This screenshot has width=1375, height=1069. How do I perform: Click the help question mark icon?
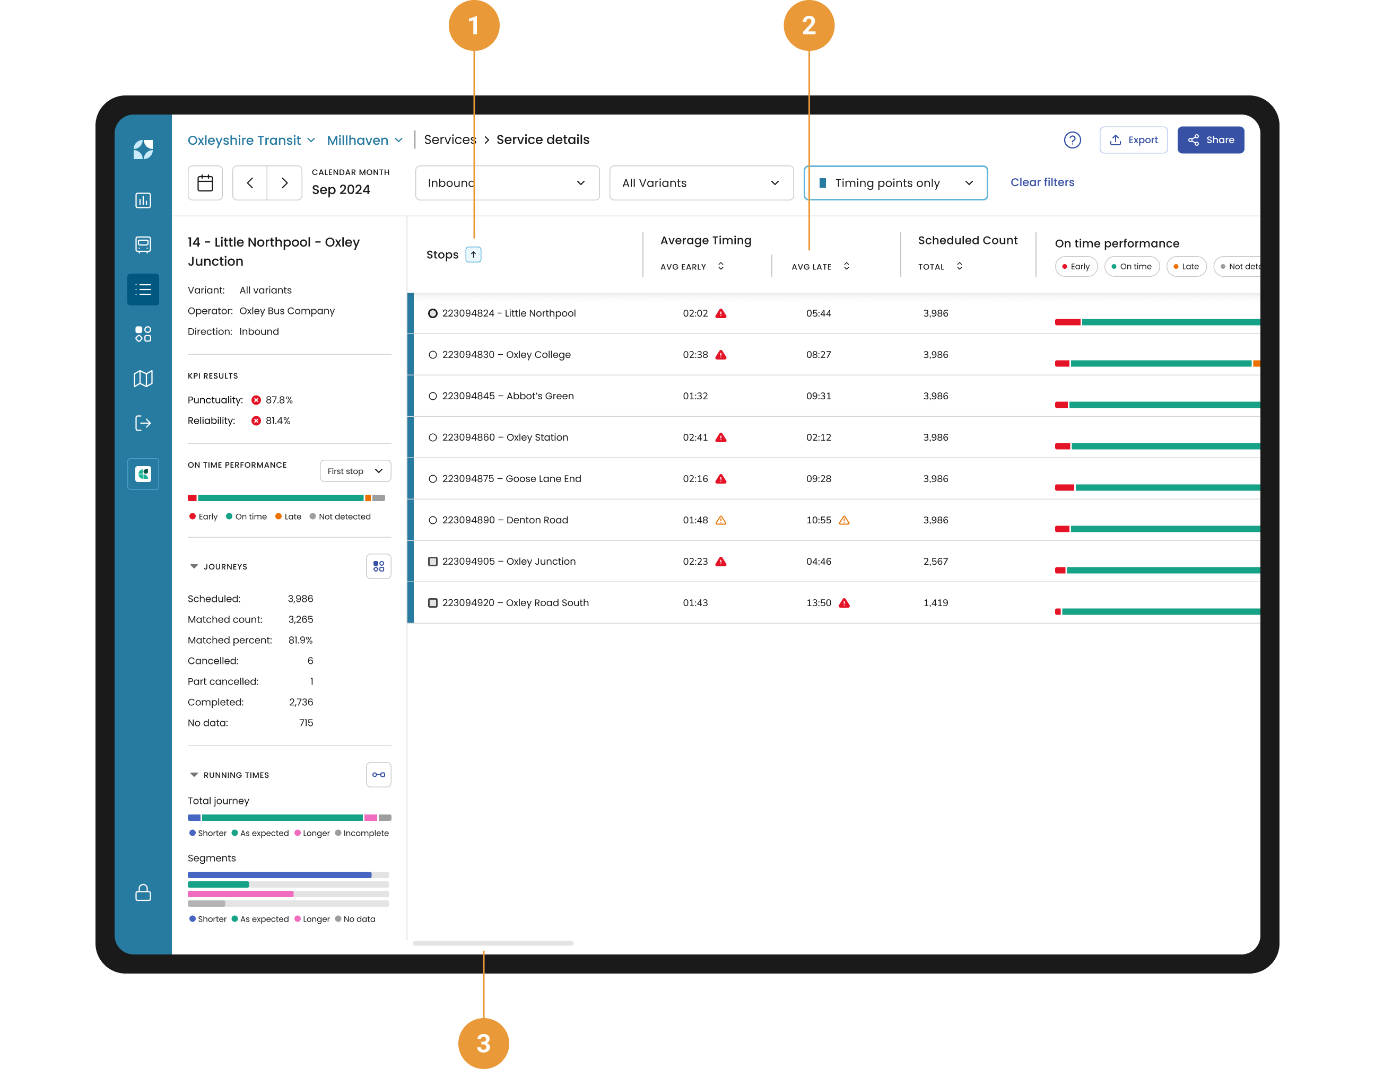1072,139
